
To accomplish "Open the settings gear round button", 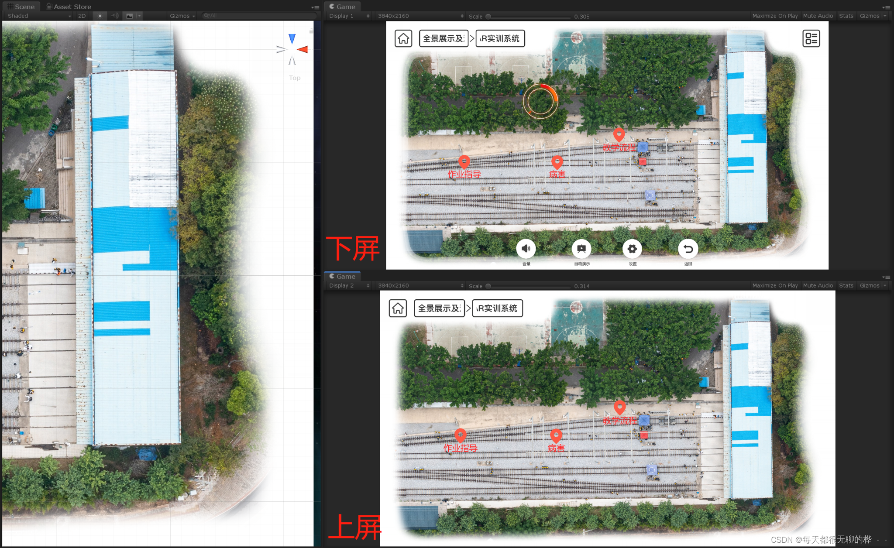I will pyautogui.click(x=632, y=249).
